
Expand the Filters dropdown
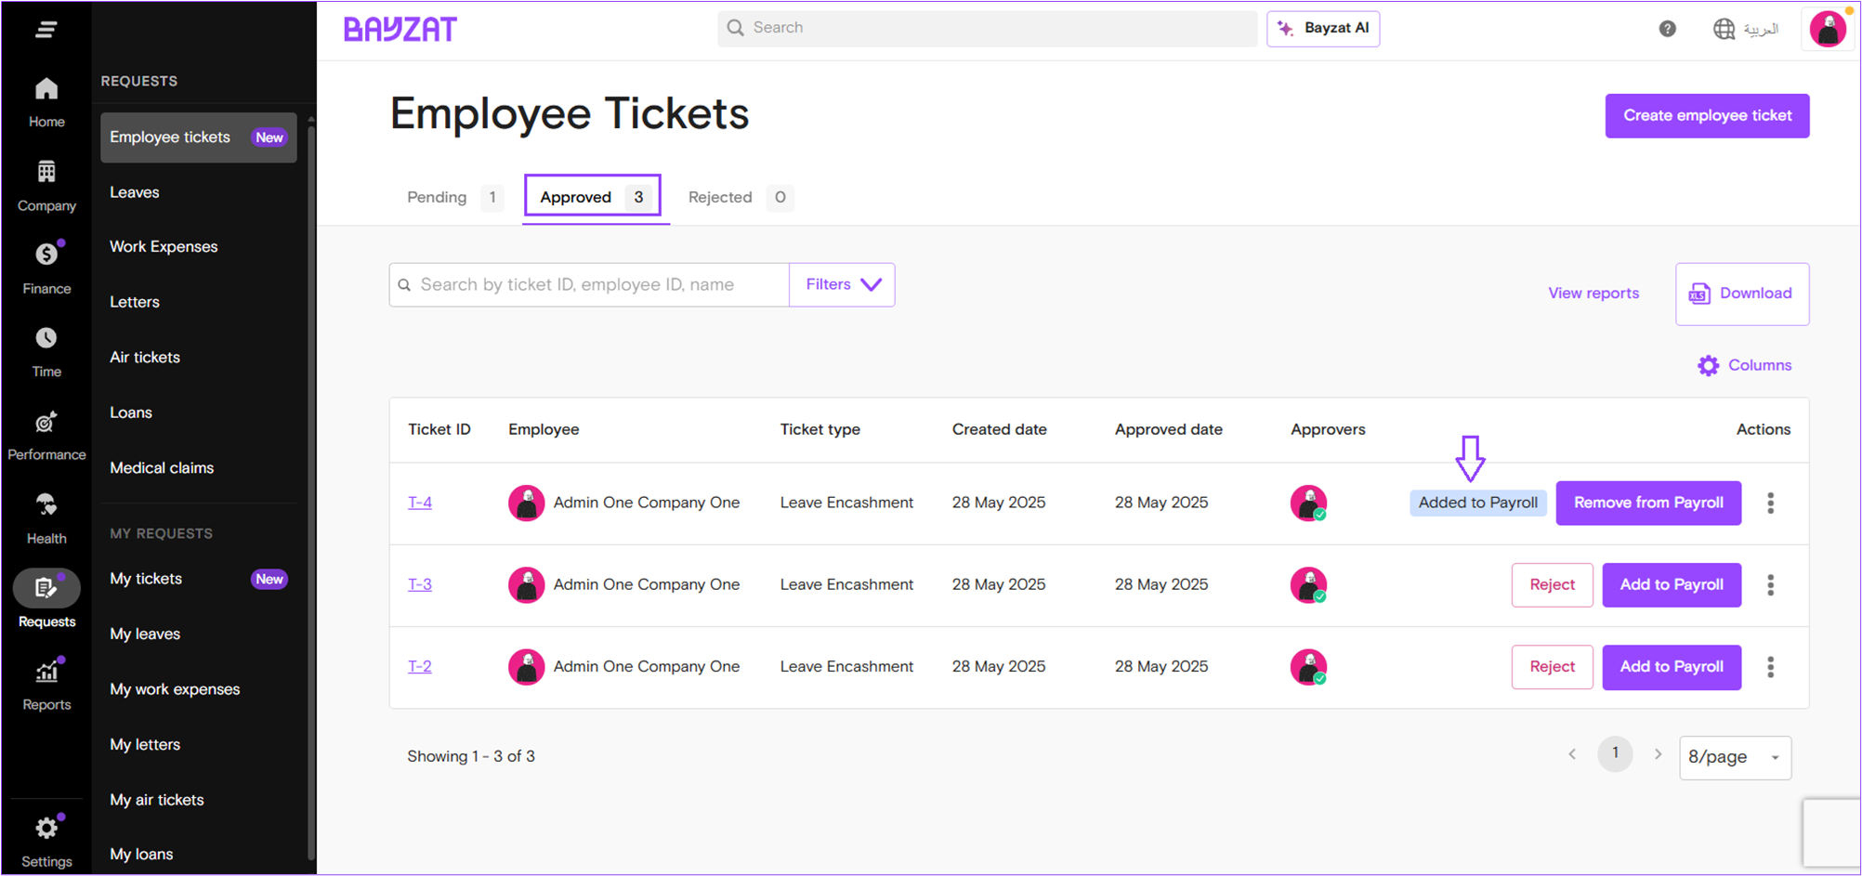(841, 284)
